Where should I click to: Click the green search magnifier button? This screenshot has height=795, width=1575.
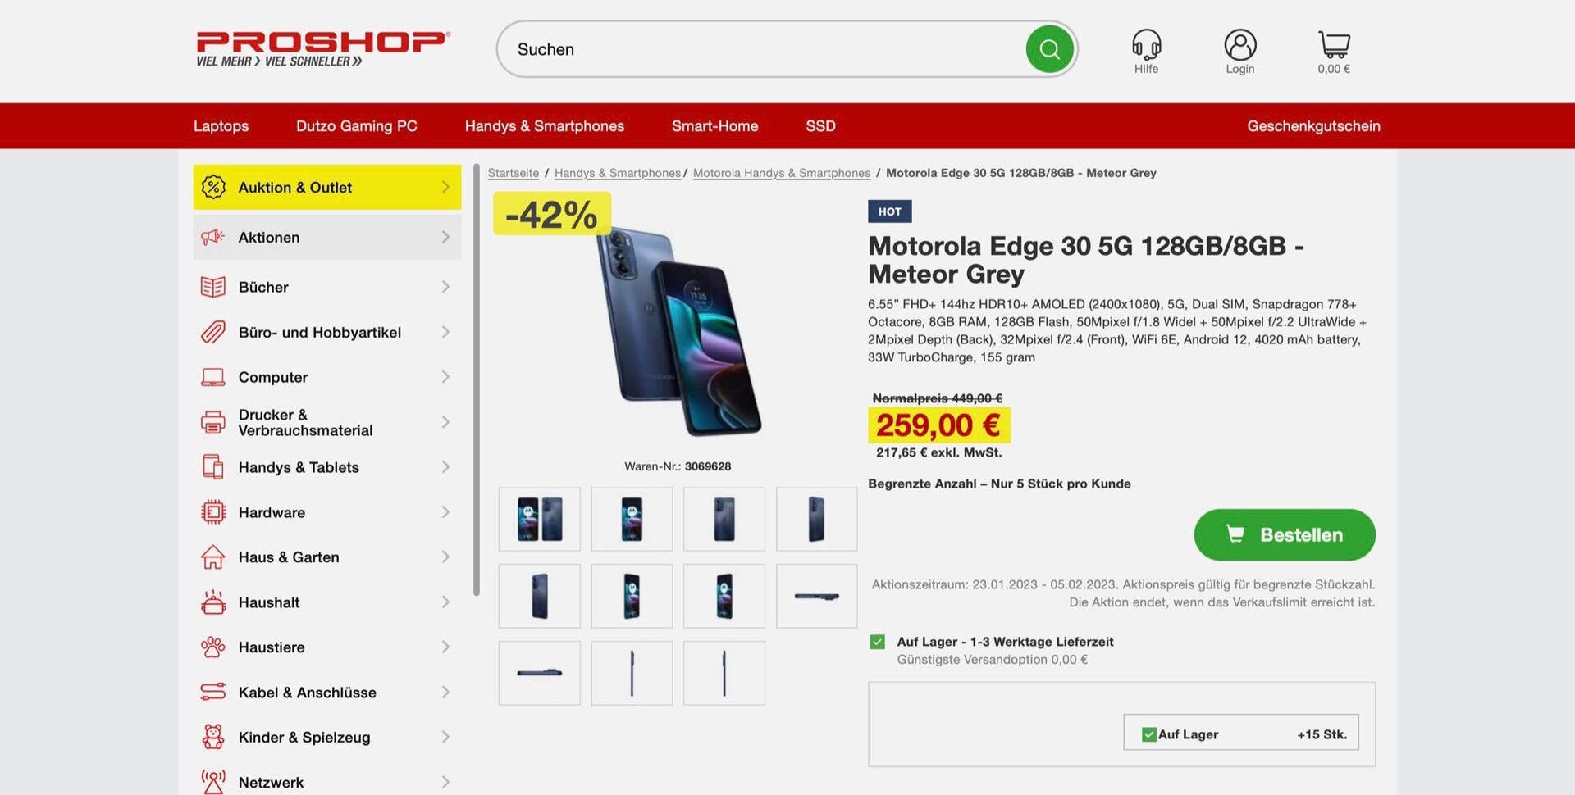(x=1049, y=49)
